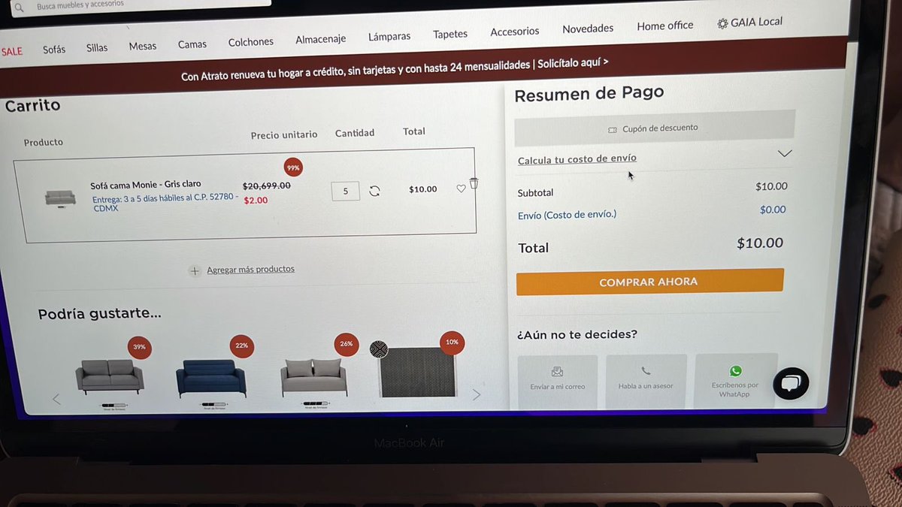Expand the shipping cost chevron
This screenshot has height=507, width=902.
tap(785, 153)
